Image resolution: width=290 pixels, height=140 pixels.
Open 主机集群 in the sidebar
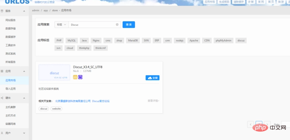click(11, 107)
